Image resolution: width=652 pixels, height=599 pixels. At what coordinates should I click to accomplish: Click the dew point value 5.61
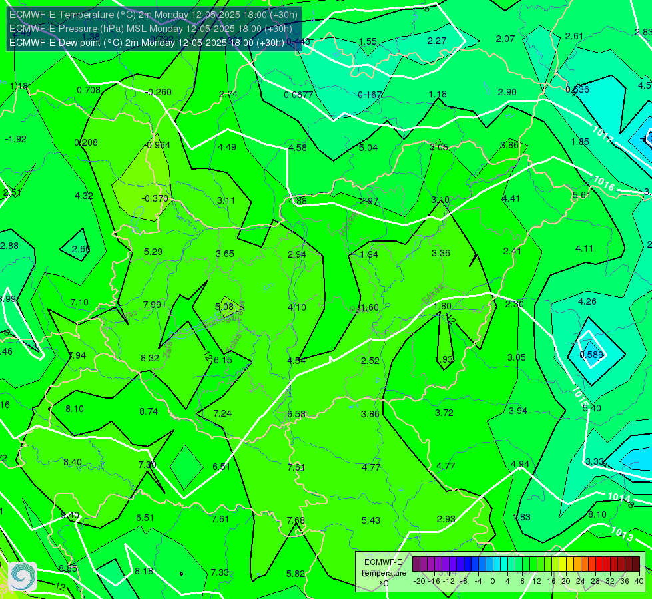click(581, 195)
